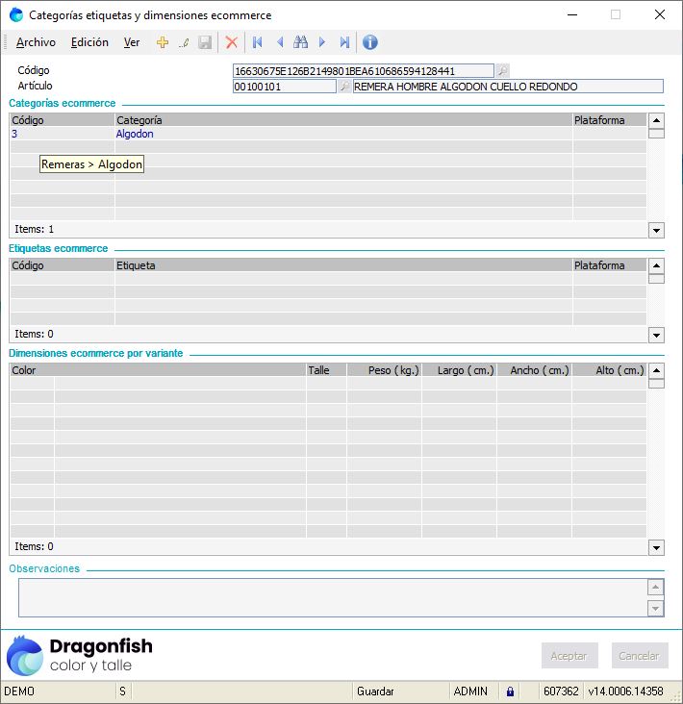
Task: Open the binoculars Search icon
Action: tap(300, 42)
